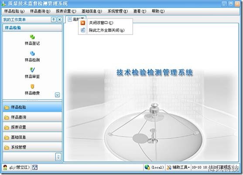Close the 我的工作菜单 panel
This screenshot has width=243, height=175.
tap(60, 20)
